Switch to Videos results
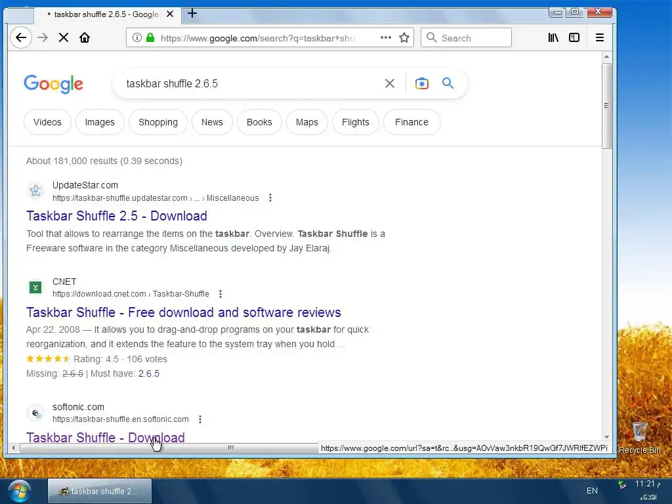Screen dimensions: 672x504 47,122
